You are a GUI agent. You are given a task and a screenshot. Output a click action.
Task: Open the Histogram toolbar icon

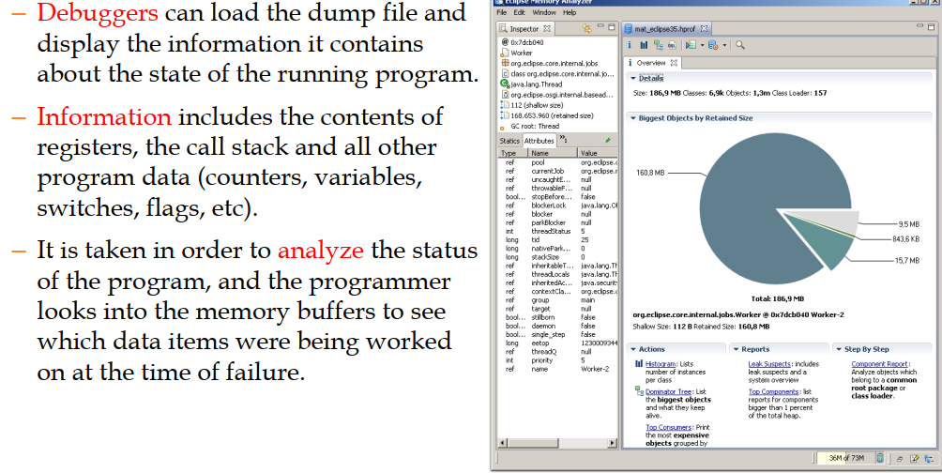click(x=644, y=45)
